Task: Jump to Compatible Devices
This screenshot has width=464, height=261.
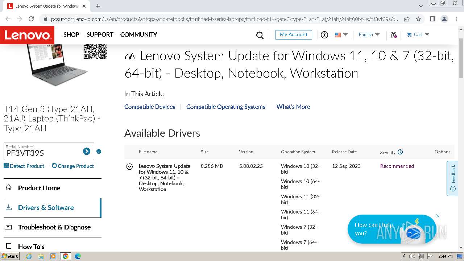Action: tap(150, 107)
